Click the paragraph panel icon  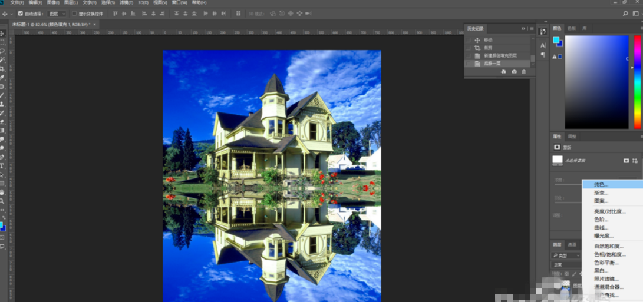tap(543, 55)
